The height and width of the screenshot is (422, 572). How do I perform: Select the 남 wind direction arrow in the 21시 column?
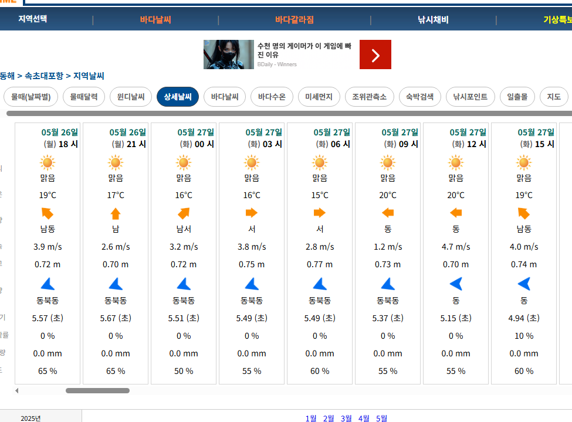point(115,214)
